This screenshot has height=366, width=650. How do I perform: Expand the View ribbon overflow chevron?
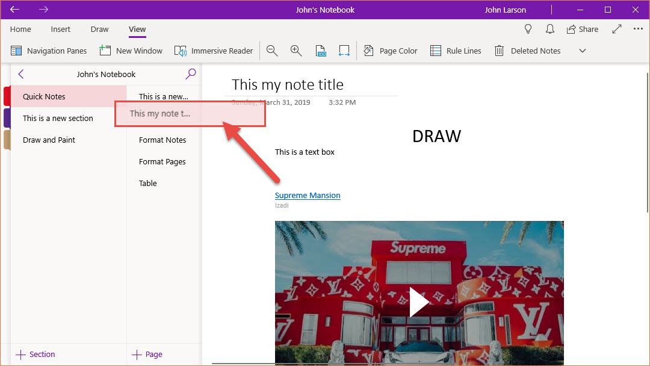coord(582,51)
